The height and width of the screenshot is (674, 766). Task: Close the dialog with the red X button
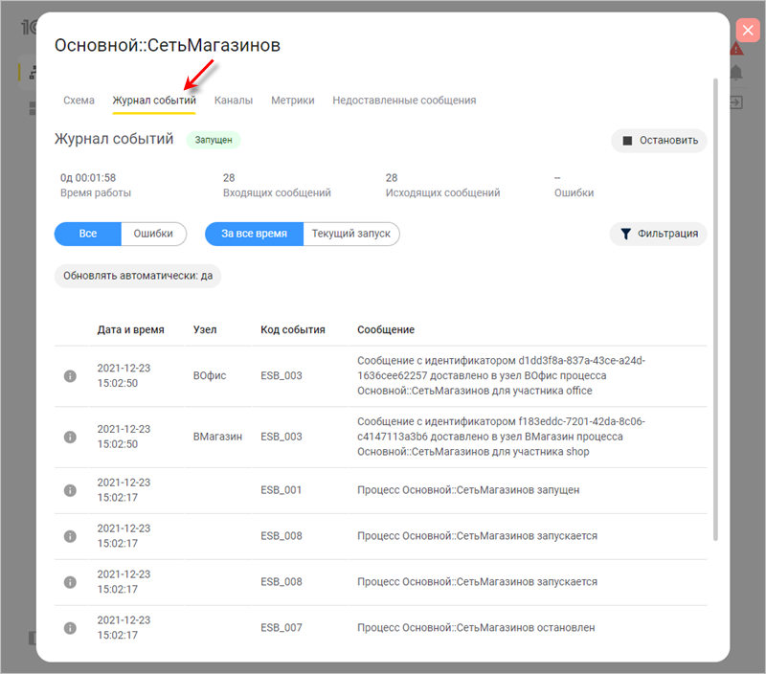pos(748,30)
